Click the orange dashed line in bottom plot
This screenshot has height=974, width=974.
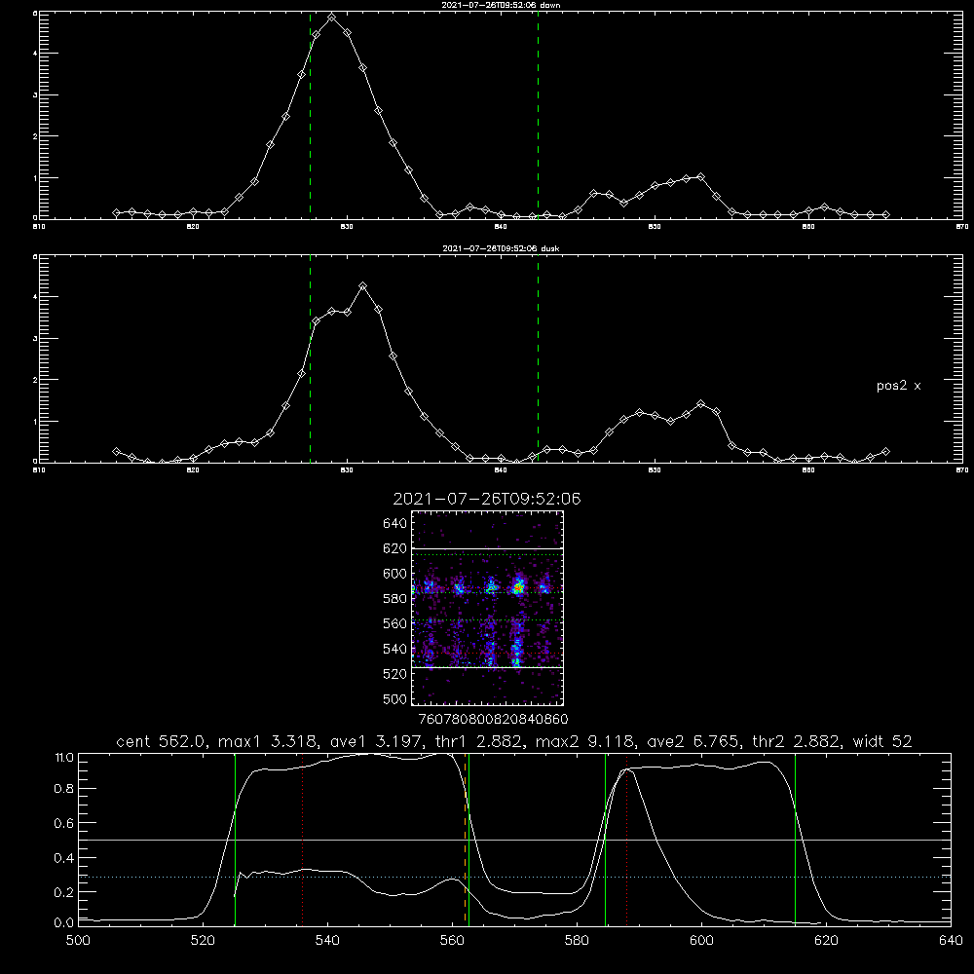click(x=466, y=840)
